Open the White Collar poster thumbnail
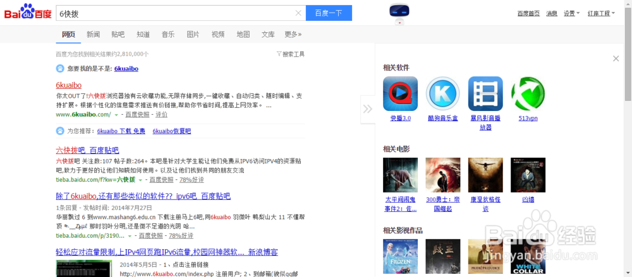The image size is (632, 277). (x=528, y=256)
